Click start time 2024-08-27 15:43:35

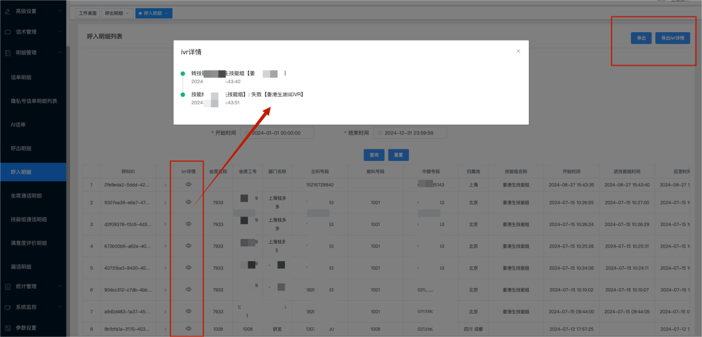[571, 184]
